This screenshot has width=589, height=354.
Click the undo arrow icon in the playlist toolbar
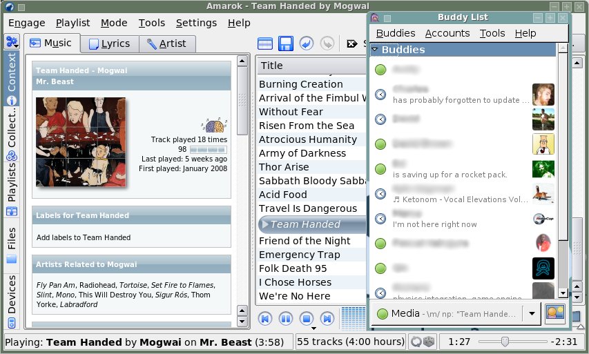[307, 43]
